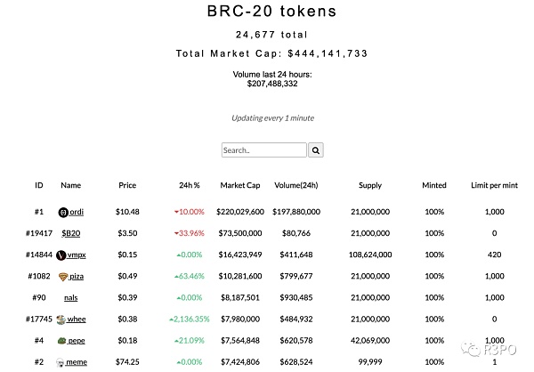Viewport: 534px width, 372px height.
Task: Open the $B20 token link
Action: coord(71,233)
